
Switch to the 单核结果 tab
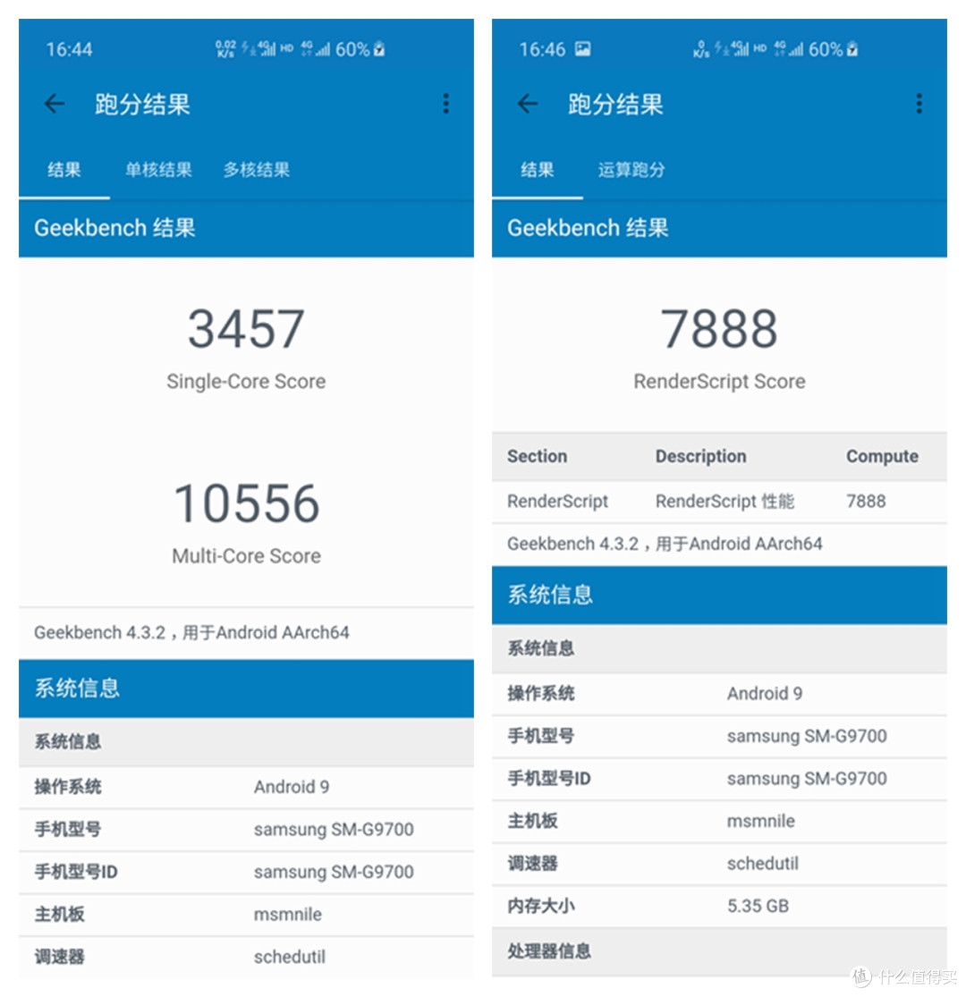click(x=158, y=170)
